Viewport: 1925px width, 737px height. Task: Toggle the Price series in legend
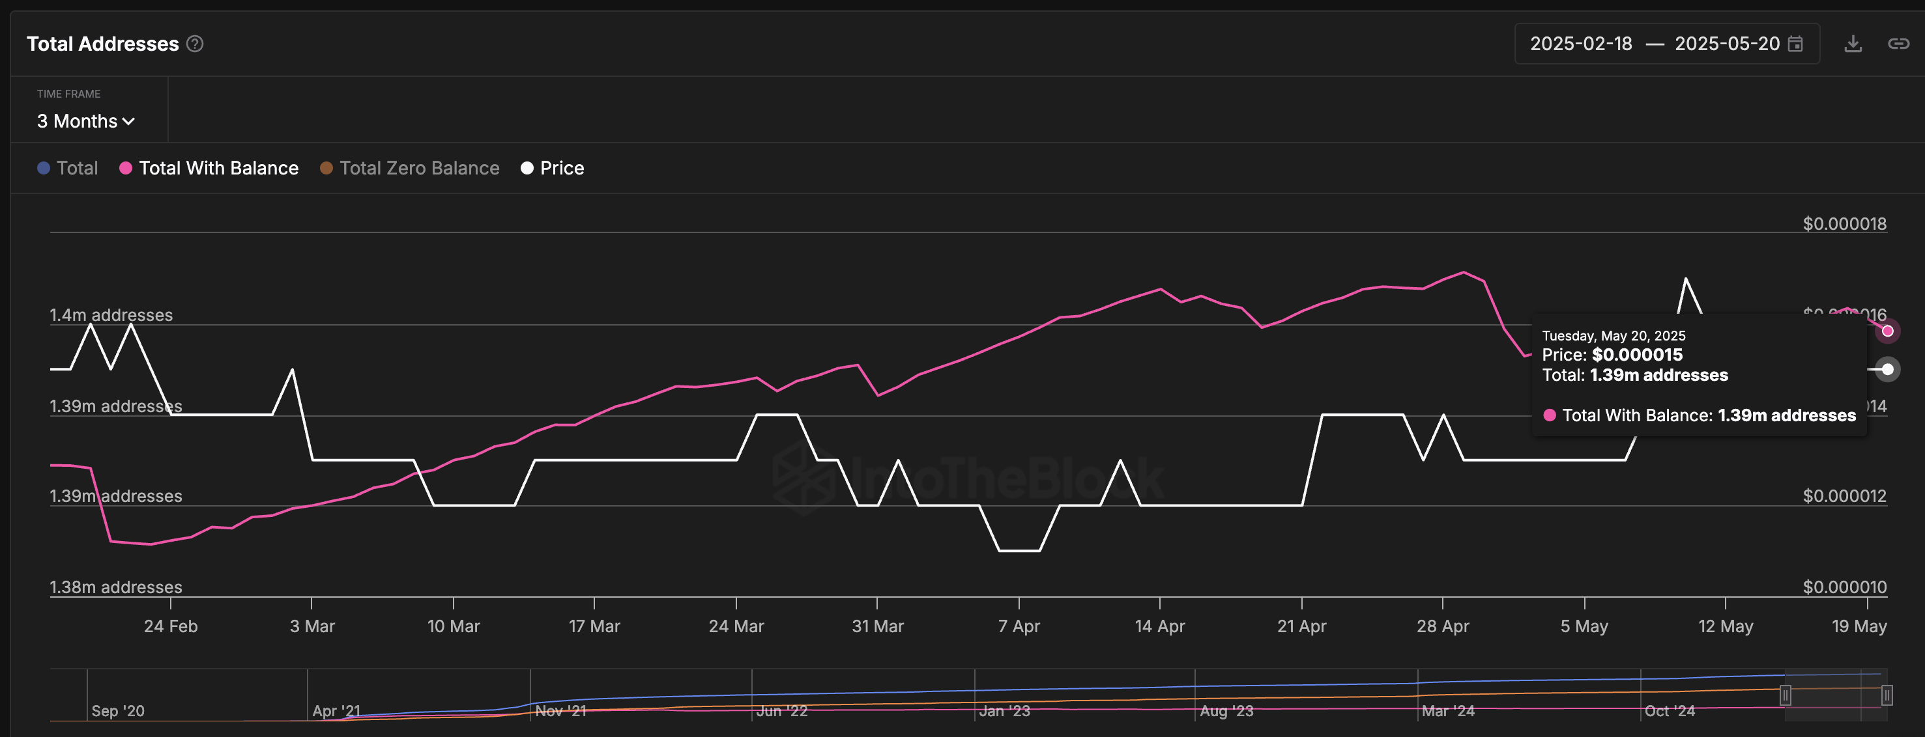(x=552, y=168)
